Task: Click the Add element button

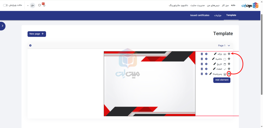Action: pyautogui.click(x=222, y=80)
